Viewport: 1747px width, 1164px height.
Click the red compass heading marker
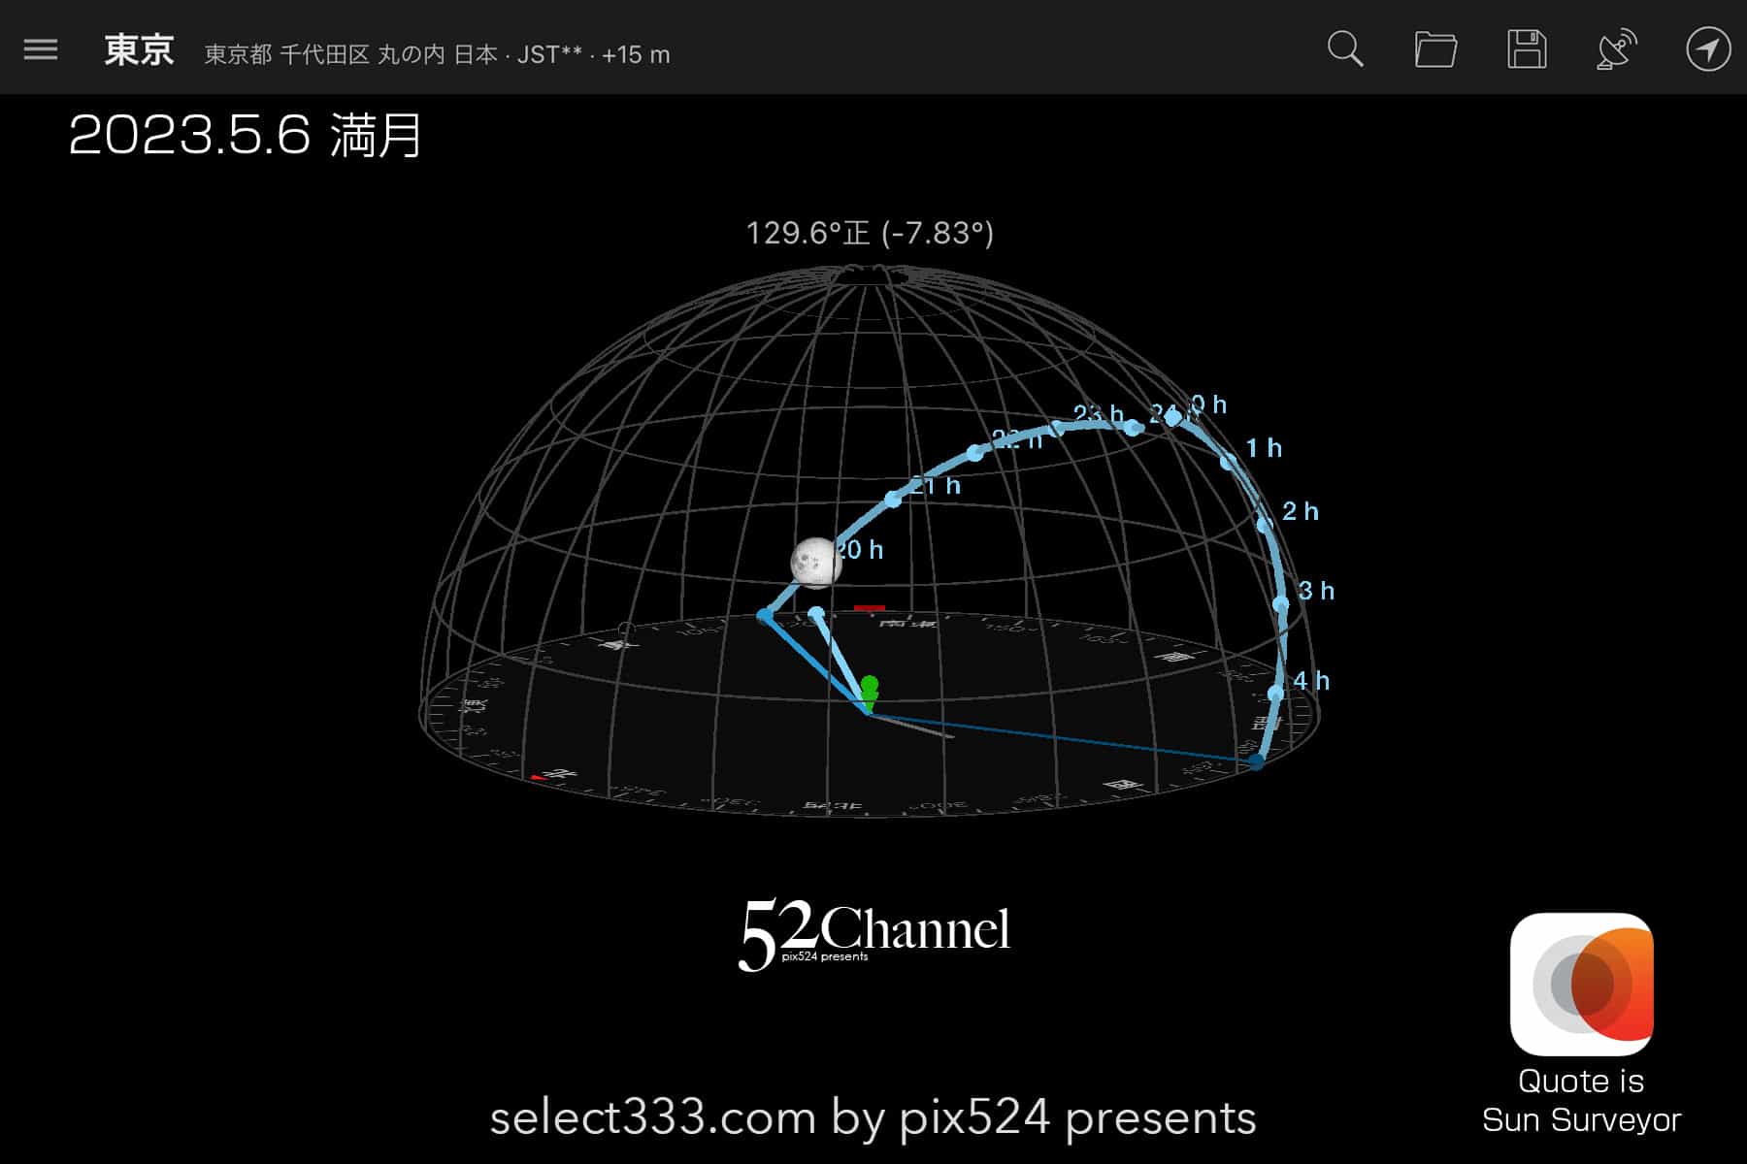[870, 608]
